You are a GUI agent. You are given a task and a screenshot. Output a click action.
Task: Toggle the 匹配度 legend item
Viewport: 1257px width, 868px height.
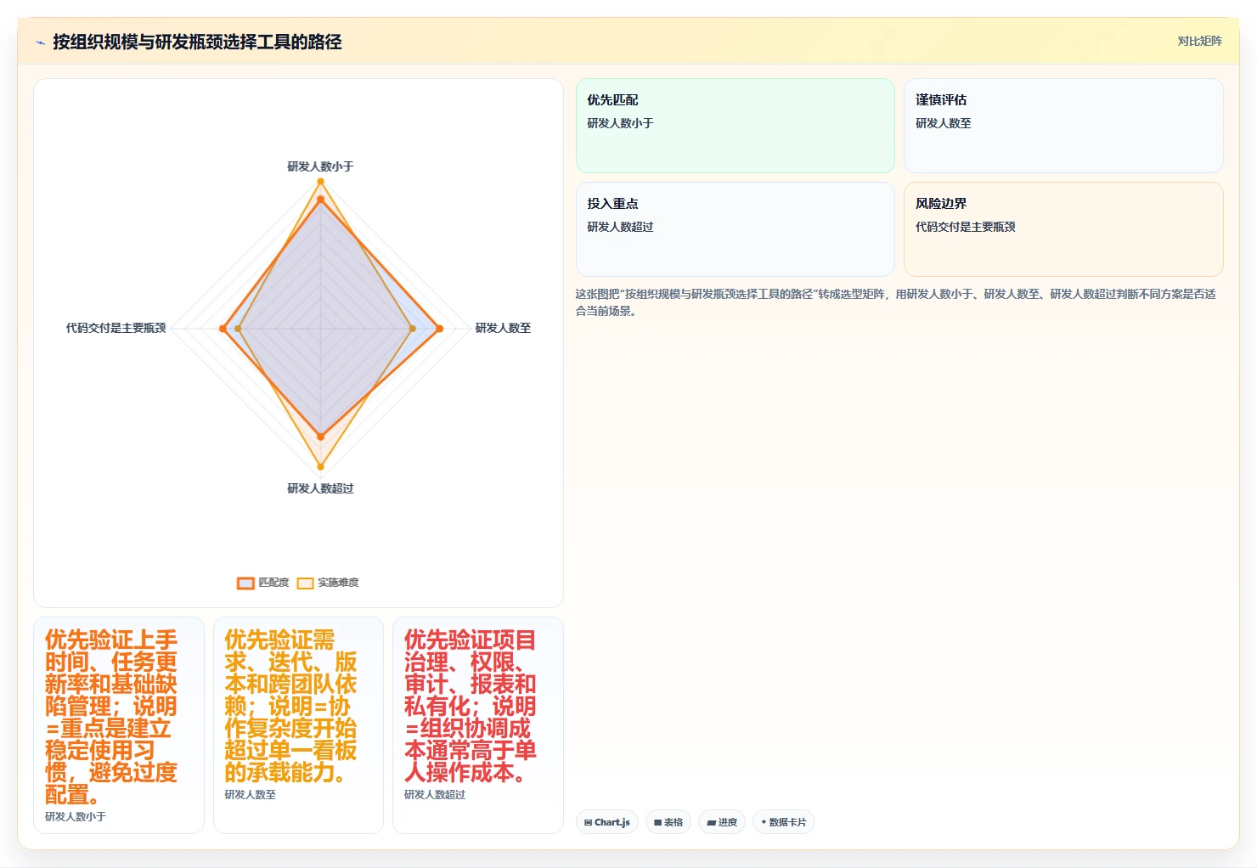[263, 583]
